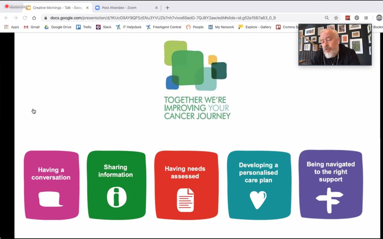The width and height of the screenshot is (383, 239).
Task: Click the speaker's webcam video thumbnail
Action: coord(334,45)
